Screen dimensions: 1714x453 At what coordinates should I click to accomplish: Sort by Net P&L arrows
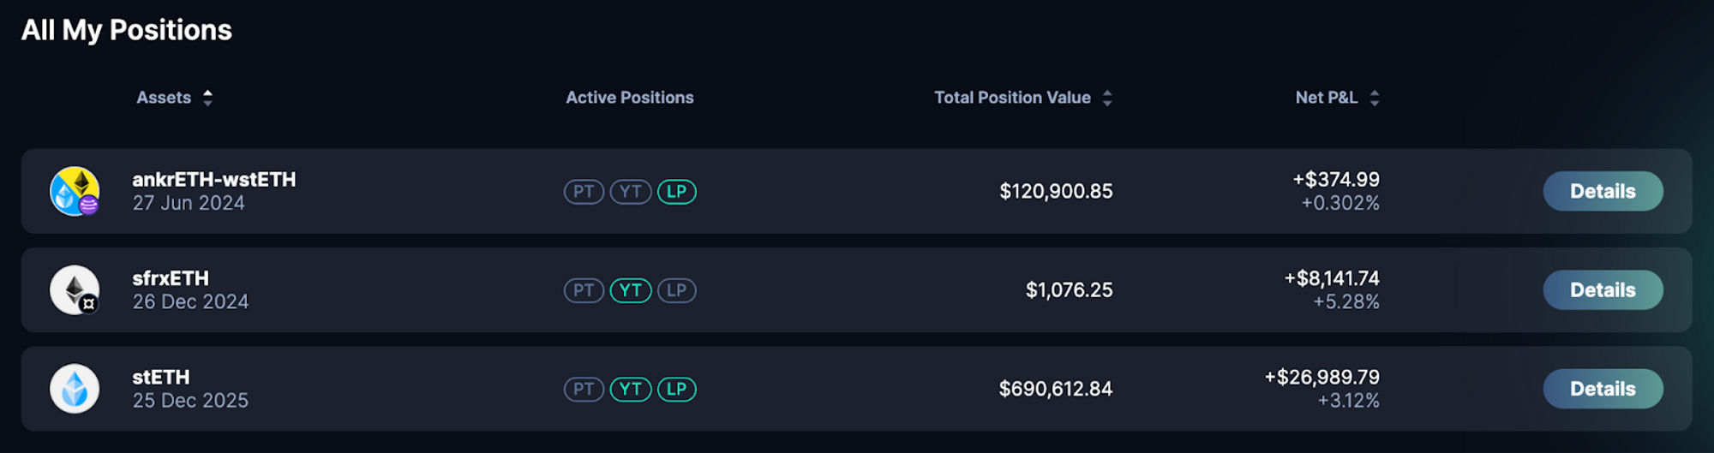point(1375,98)
